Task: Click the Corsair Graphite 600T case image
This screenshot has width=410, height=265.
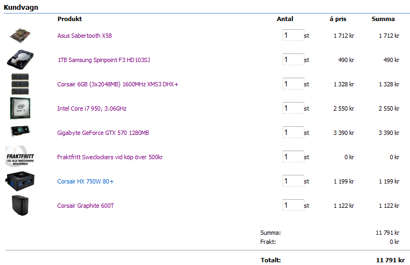Action: (x=20, y=206)
